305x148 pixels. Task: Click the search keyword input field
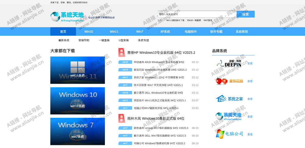tap(197, 14)
